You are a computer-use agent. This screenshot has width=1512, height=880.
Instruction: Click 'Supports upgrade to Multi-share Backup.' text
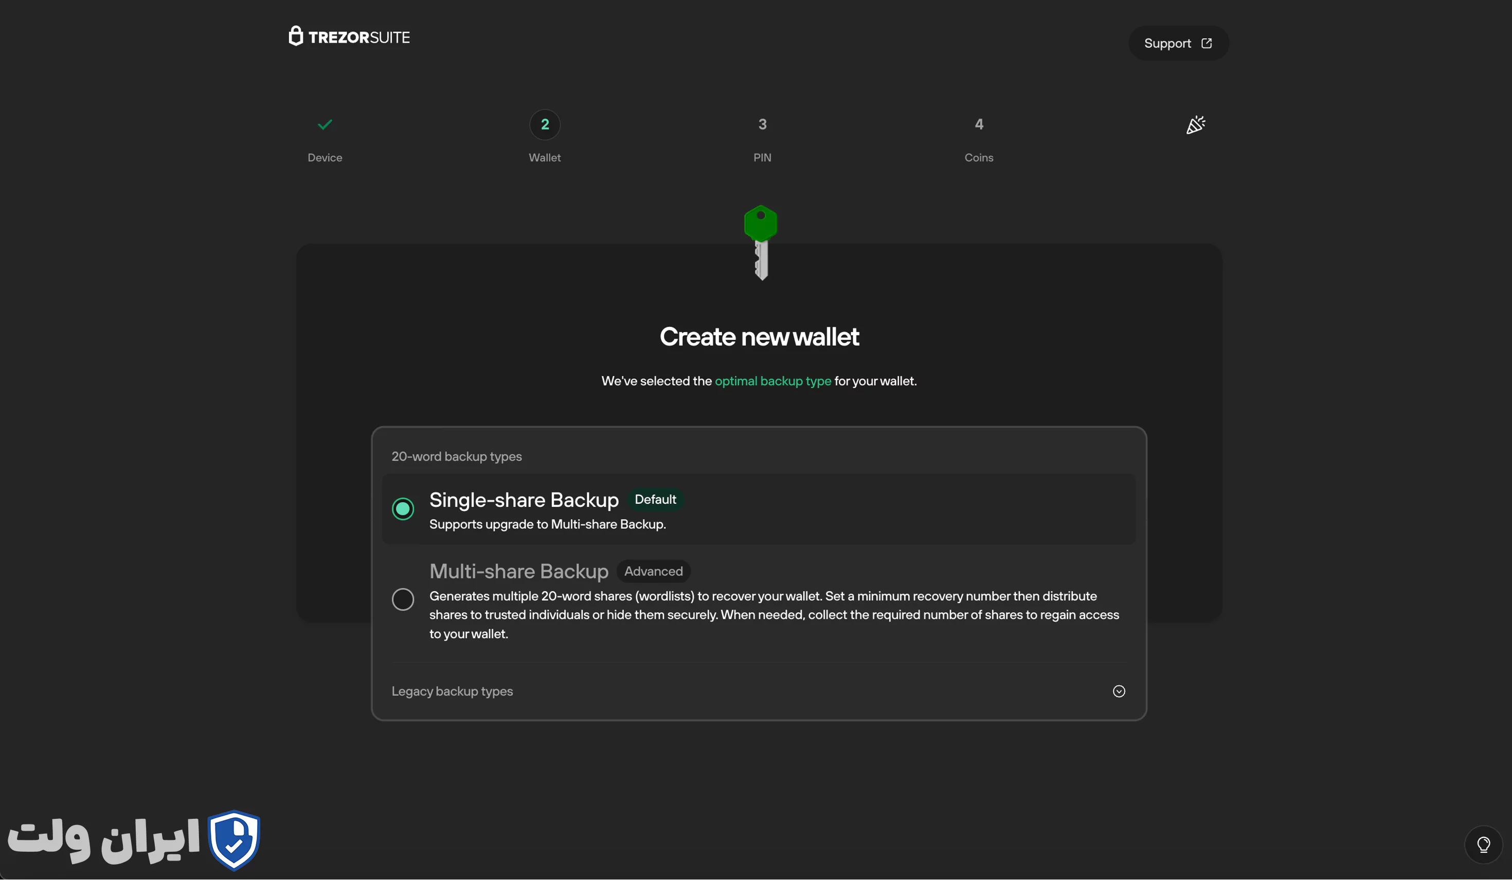tap(548, 524)
